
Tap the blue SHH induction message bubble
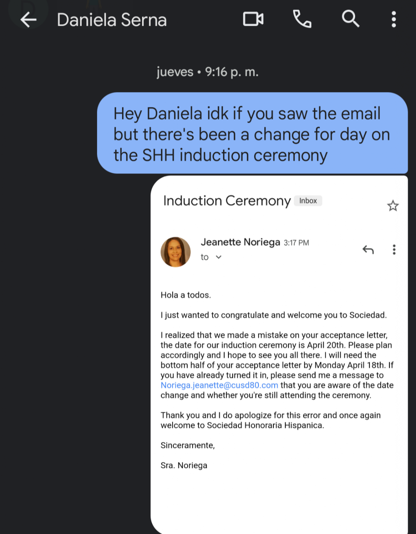(x=252, y=134)
